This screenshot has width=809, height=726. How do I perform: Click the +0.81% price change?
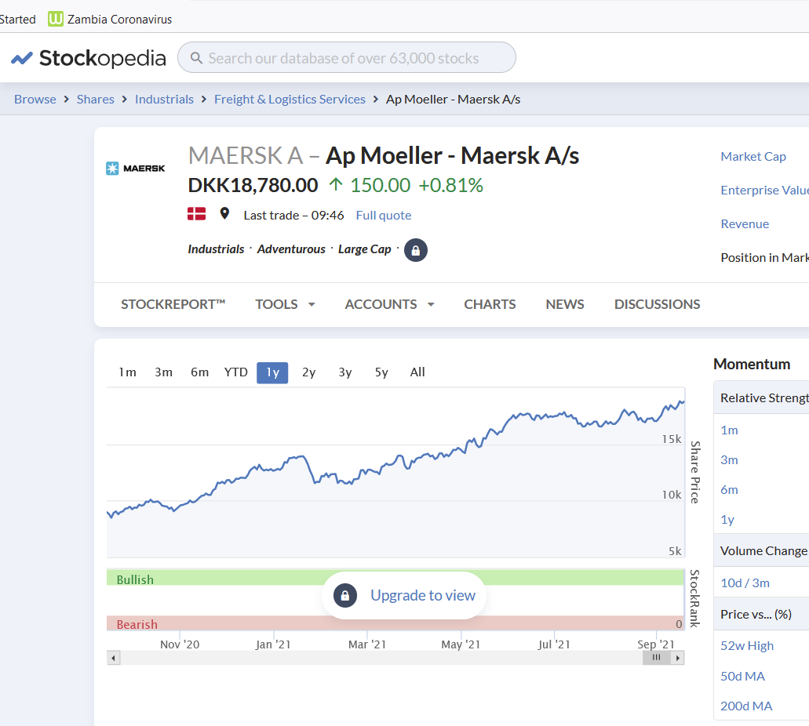(x=450, y=185)
